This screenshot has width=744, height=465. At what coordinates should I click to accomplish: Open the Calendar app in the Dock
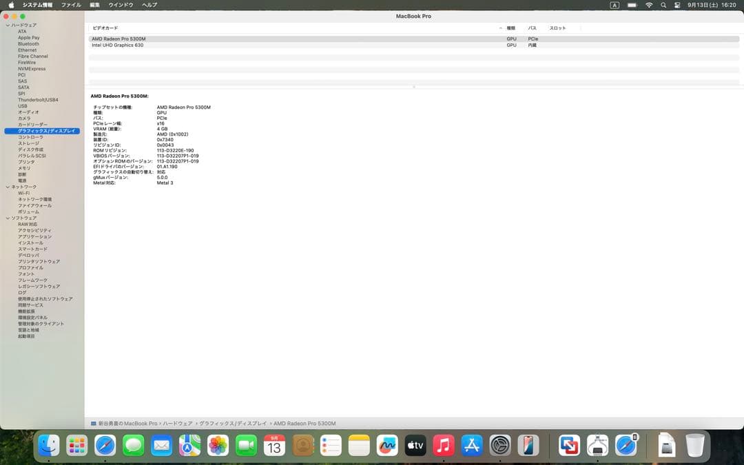click(273, 446)
